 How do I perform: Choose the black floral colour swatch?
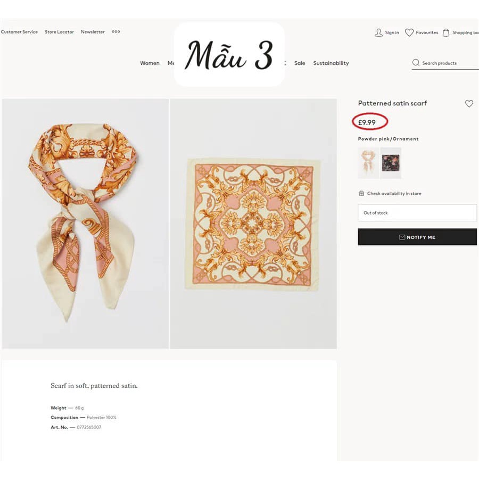coord(391,162)
